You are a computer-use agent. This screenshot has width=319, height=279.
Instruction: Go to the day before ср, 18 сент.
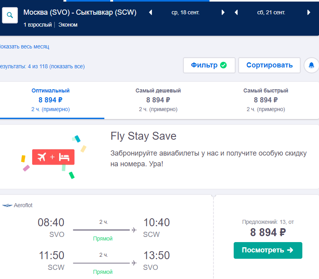coord(151,13)
